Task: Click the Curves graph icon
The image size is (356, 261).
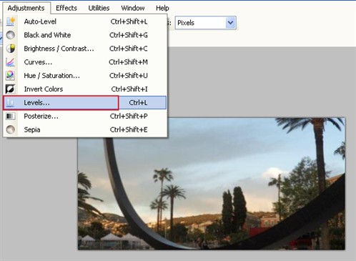Action: click(11, 62)
